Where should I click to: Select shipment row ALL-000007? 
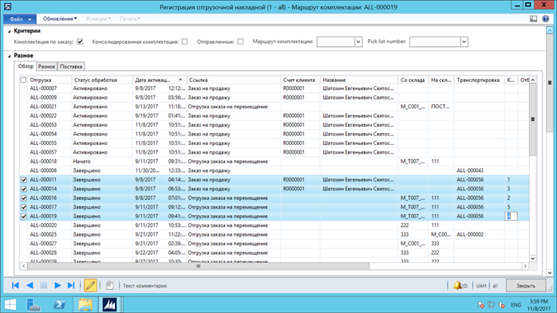pyautogui.click(x=275, y=88)
